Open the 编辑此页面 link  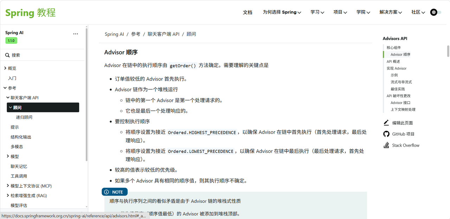(x=403, y=123)
